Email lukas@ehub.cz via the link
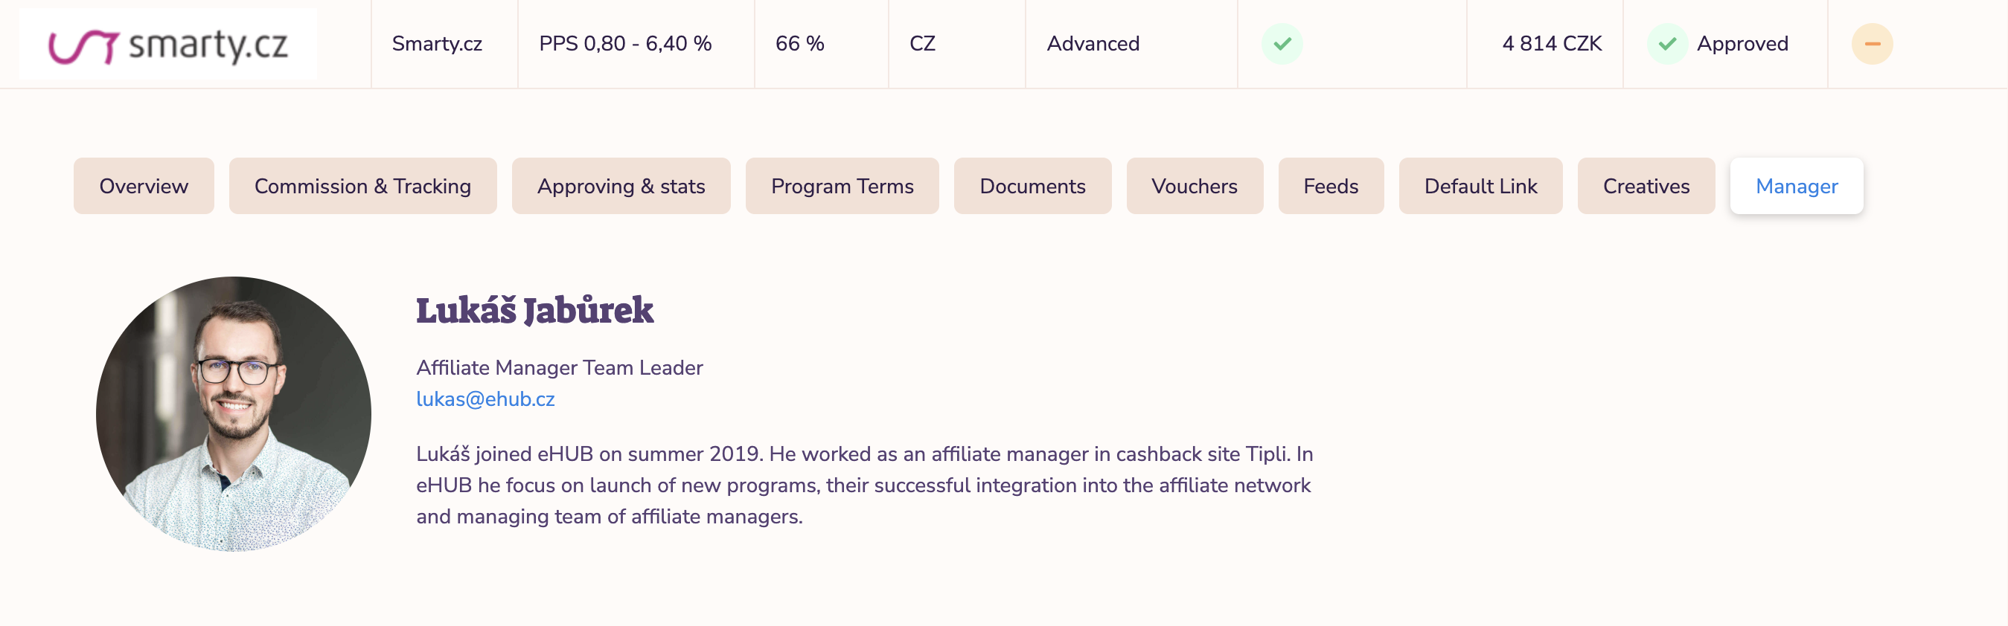 click(x=485, y=398)
